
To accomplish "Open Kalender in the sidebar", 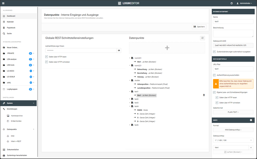I will 10,22.
